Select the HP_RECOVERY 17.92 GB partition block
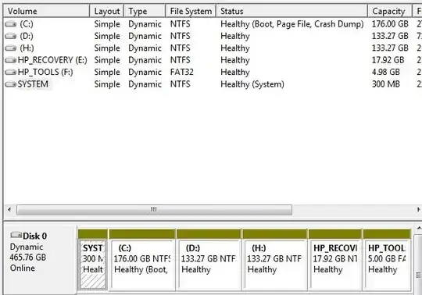 (334, 260)
